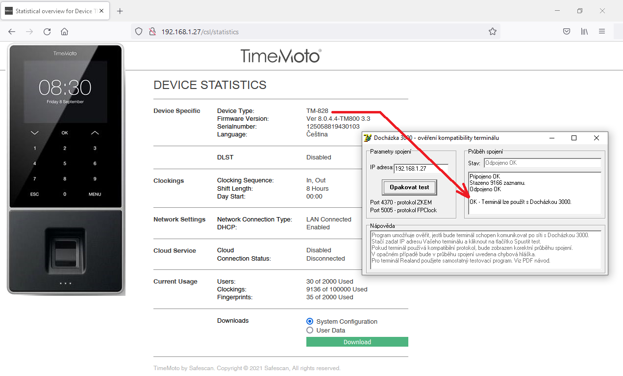Click the Stav status field
Viewport: 623px width, 376px height.
(x=542, y=163)
